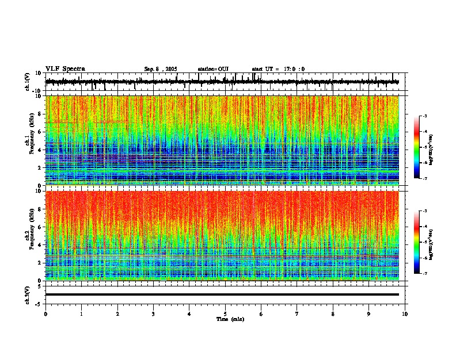The width and height of the screenshot is (456, 352).
Task: Select the "Sep. 8 , 2025" date label
Action: (161, 69)
